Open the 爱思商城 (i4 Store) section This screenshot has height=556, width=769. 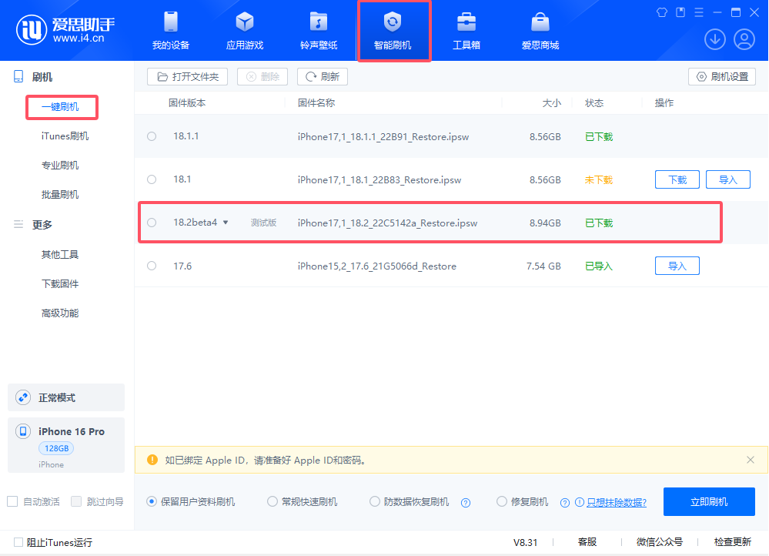(x=541, y=29)
